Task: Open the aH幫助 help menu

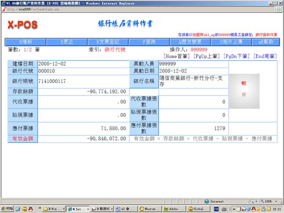Action: tap(266, 42)
